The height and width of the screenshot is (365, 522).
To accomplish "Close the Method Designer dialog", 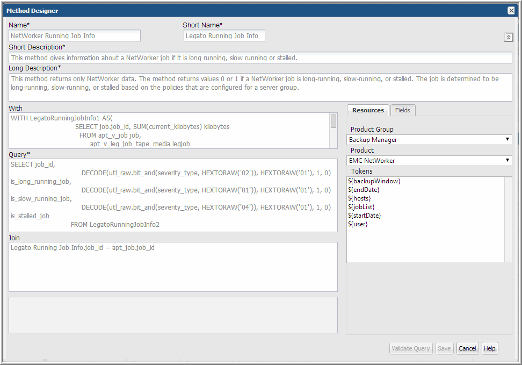I will (x=511, y=10).
